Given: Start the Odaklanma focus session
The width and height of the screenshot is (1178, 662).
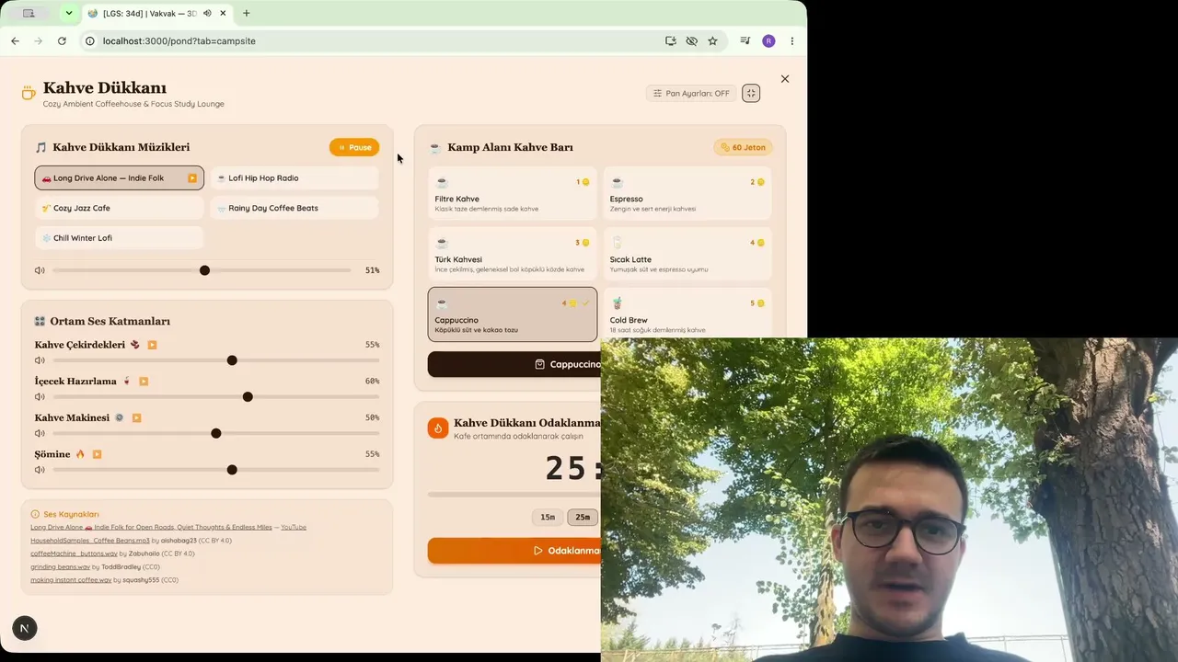Looking at the screenshot, I should [514, 551].
